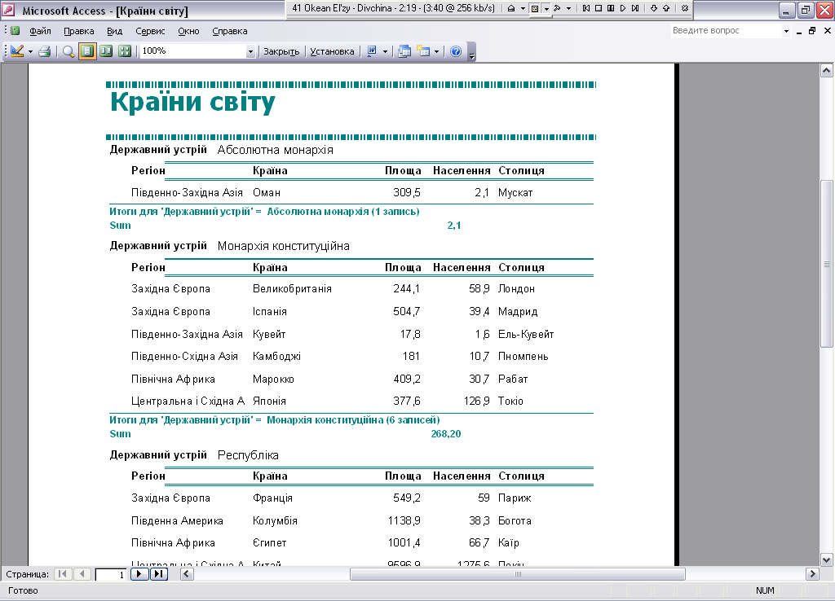Image resolution: width=835 pixels, height=601 pixels.
Task: Click the Access key icon in the title bar
Action: tap(8, 10)
